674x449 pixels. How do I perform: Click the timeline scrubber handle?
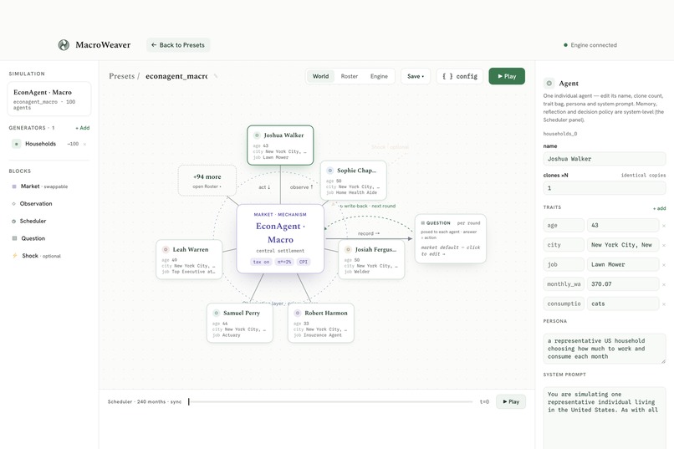pyautogui.click(x=189, y=401)
